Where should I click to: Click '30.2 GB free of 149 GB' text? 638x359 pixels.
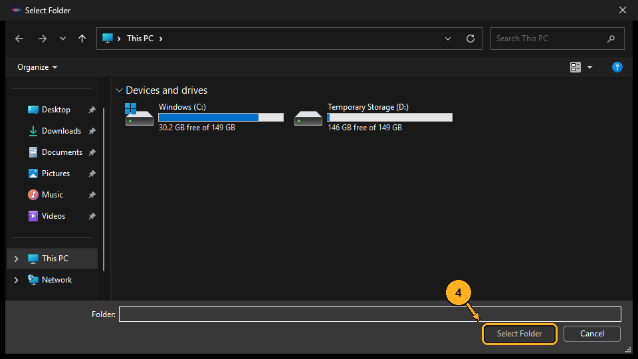pos(197,128)
